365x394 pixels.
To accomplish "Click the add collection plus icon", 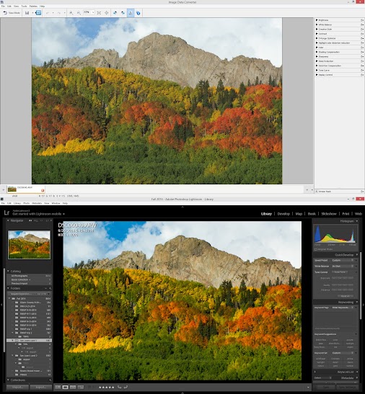I will pos(50,380).
